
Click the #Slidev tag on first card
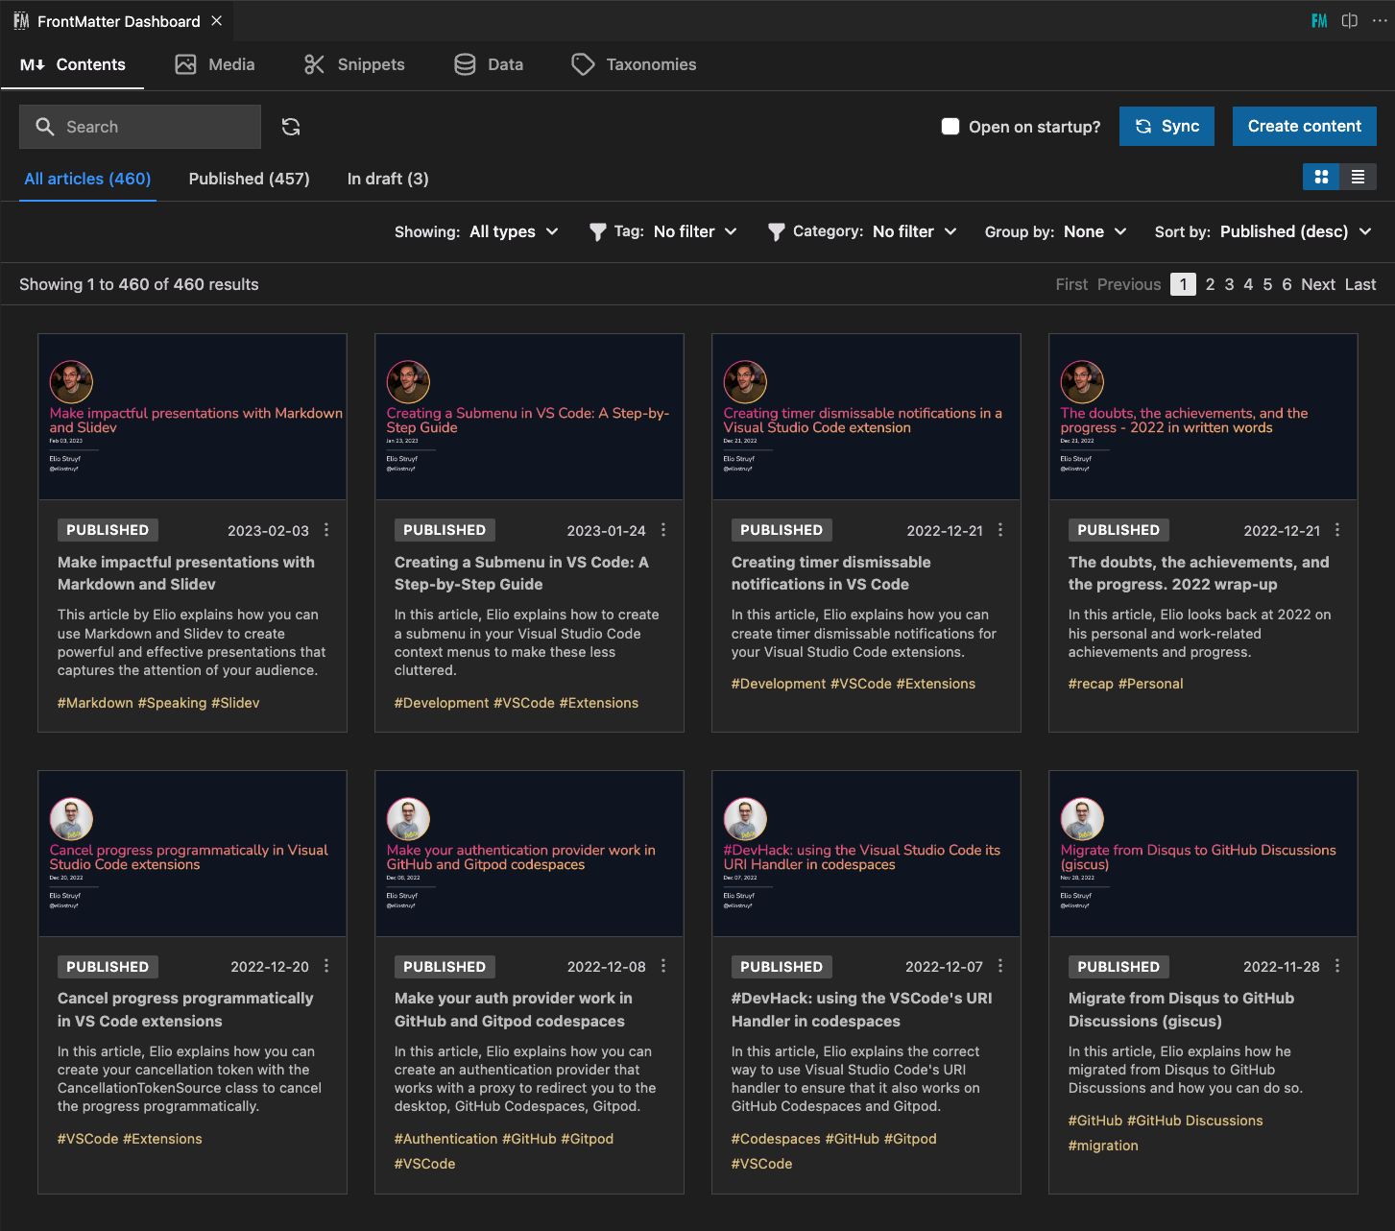(235, 703)
